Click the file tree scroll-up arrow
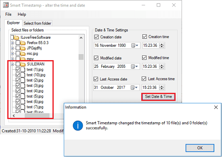Viewport: 222px width, 157px height. (81, 38)
